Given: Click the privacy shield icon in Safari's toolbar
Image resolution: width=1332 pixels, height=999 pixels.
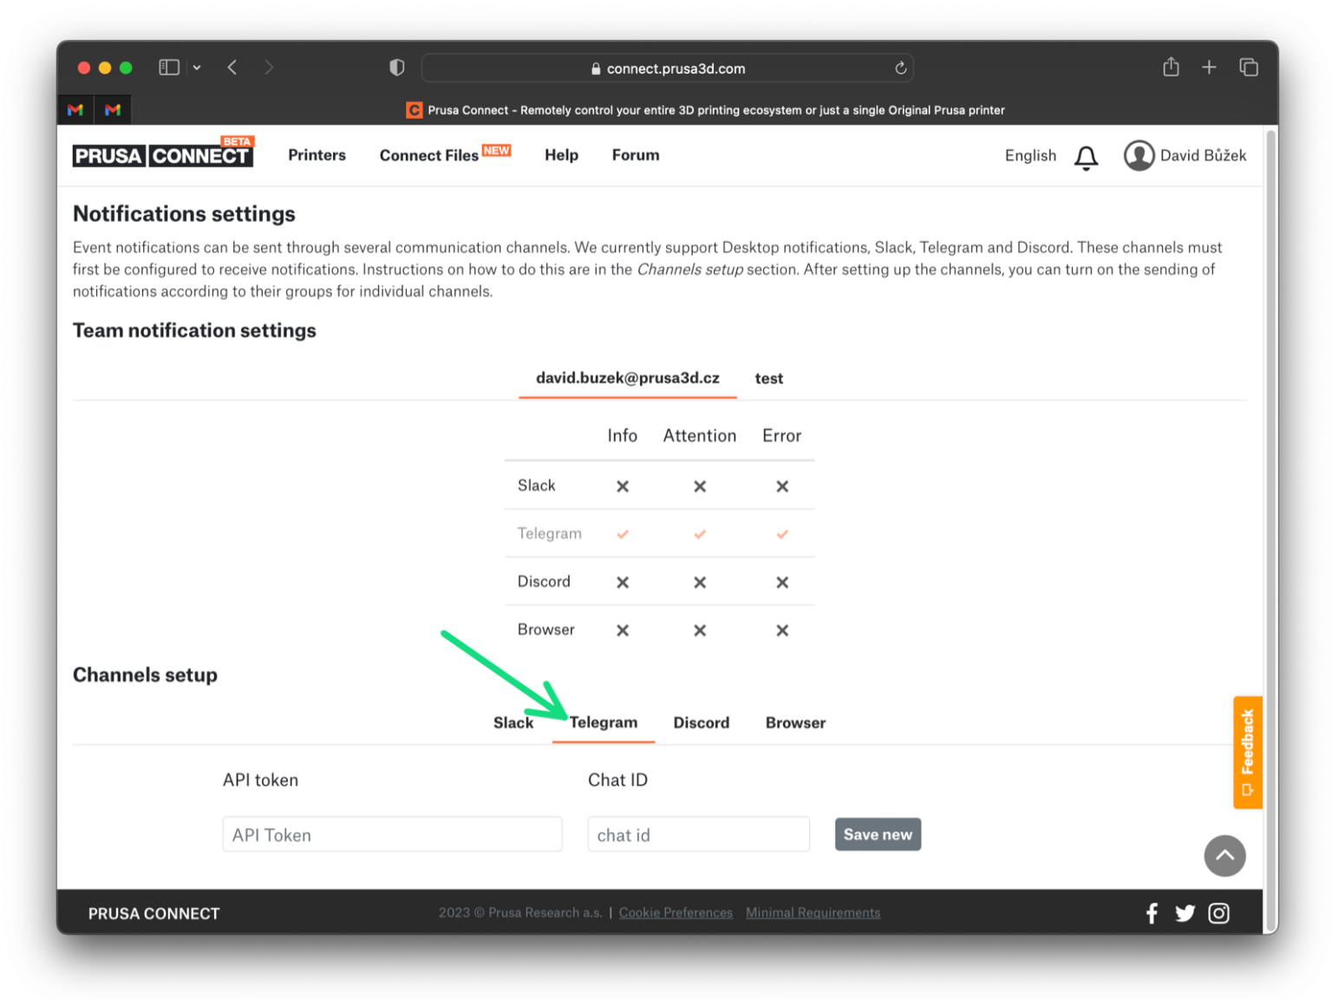Looking at the screenshot, I should point(396,67).
